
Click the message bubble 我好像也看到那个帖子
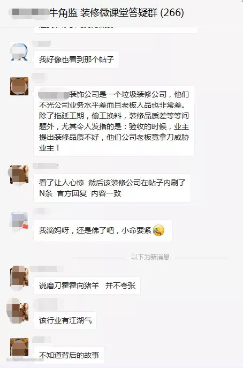click(76, 59)
